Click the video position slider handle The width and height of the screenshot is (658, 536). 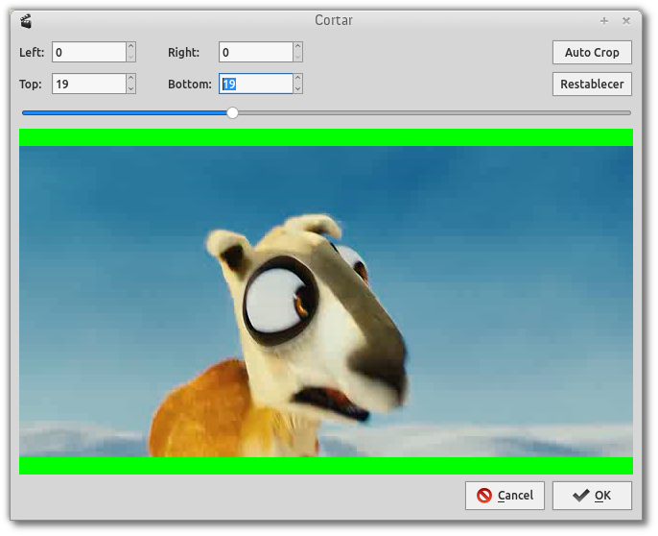coord(232,112)
